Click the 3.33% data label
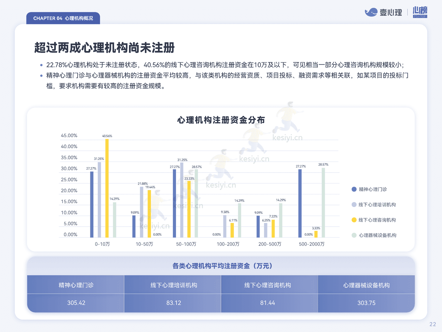This screenshot has width=442, height=332. tap(316, 228)
